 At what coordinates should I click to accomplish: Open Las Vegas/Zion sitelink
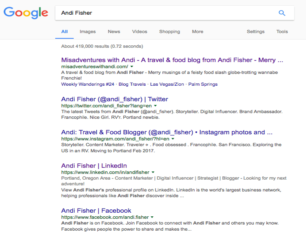(167, 85)
